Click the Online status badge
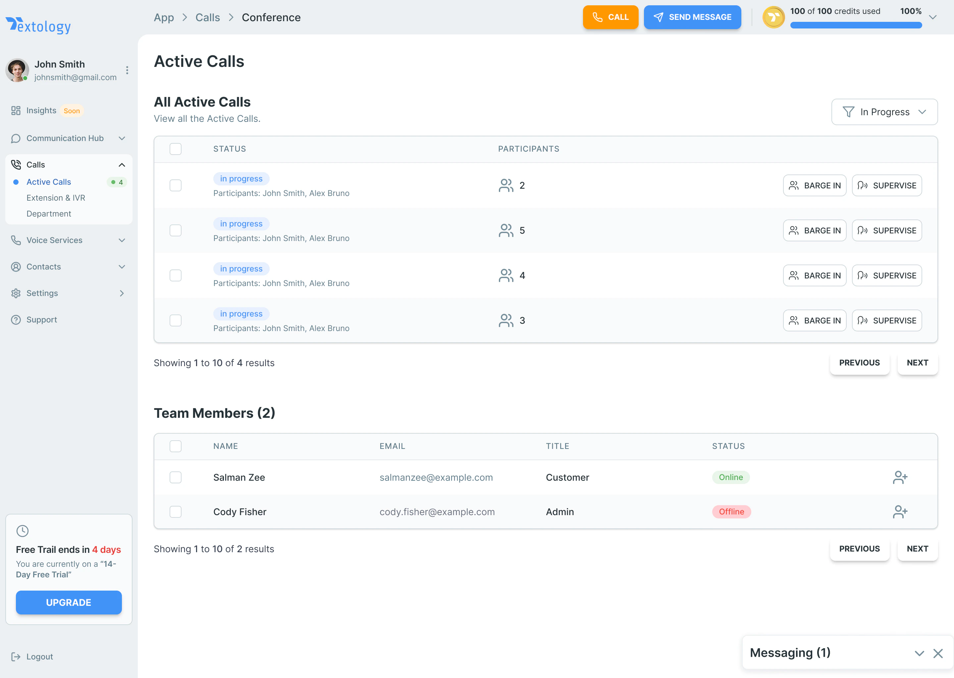This screenshot has width=954, height=678. 730,478
